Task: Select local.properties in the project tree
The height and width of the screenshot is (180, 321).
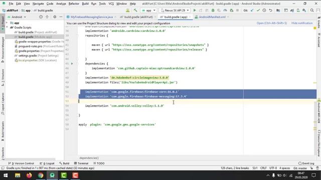Action: pos(36,60)
